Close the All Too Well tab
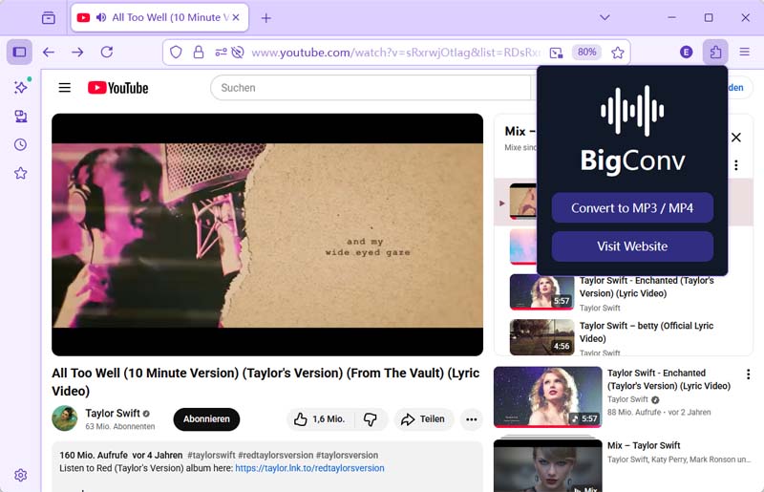 (236, 17)
